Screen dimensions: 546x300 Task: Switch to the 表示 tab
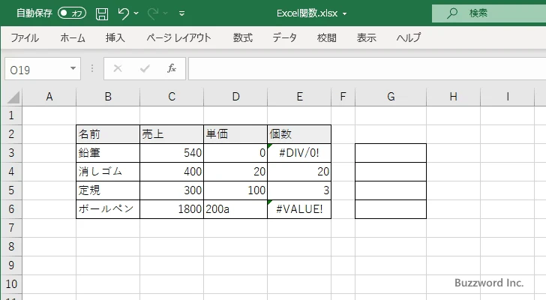366,37
